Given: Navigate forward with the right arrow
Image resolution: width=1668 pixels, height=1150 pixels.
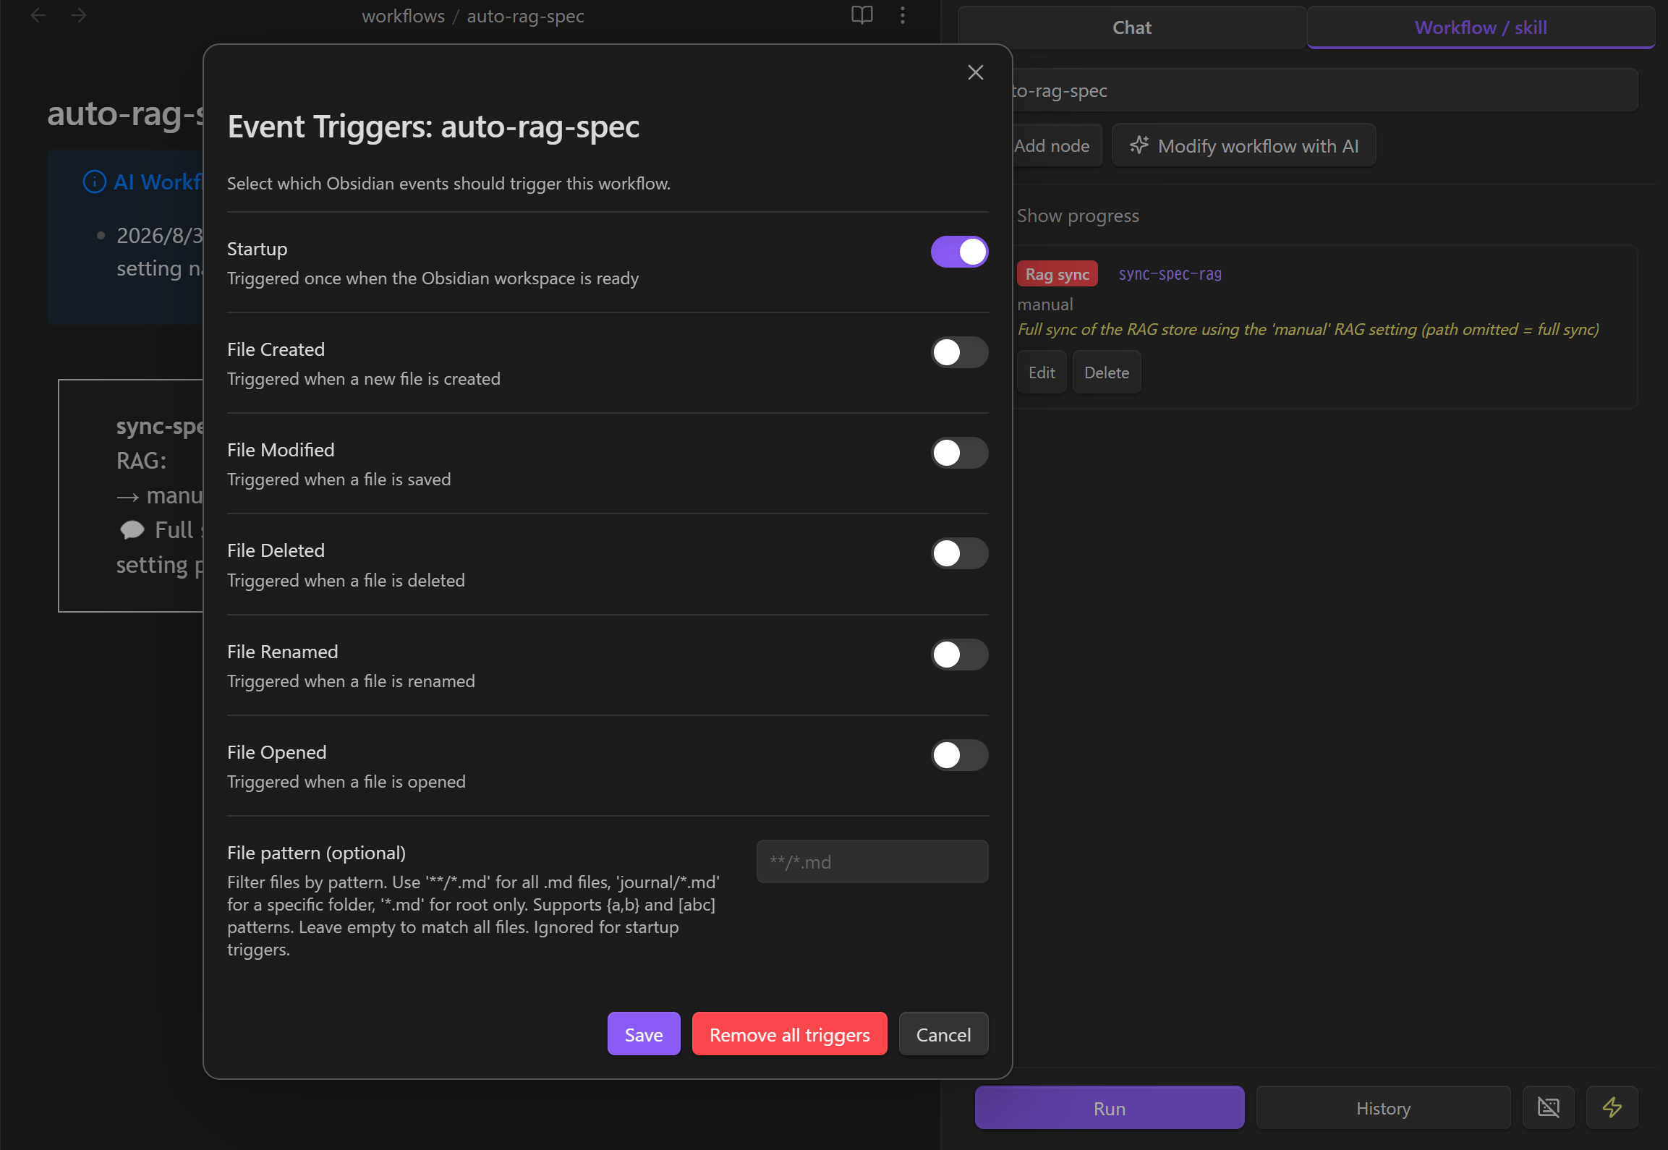Looking at the screenshot, I should pyautogui.click(x=79, y=15).
